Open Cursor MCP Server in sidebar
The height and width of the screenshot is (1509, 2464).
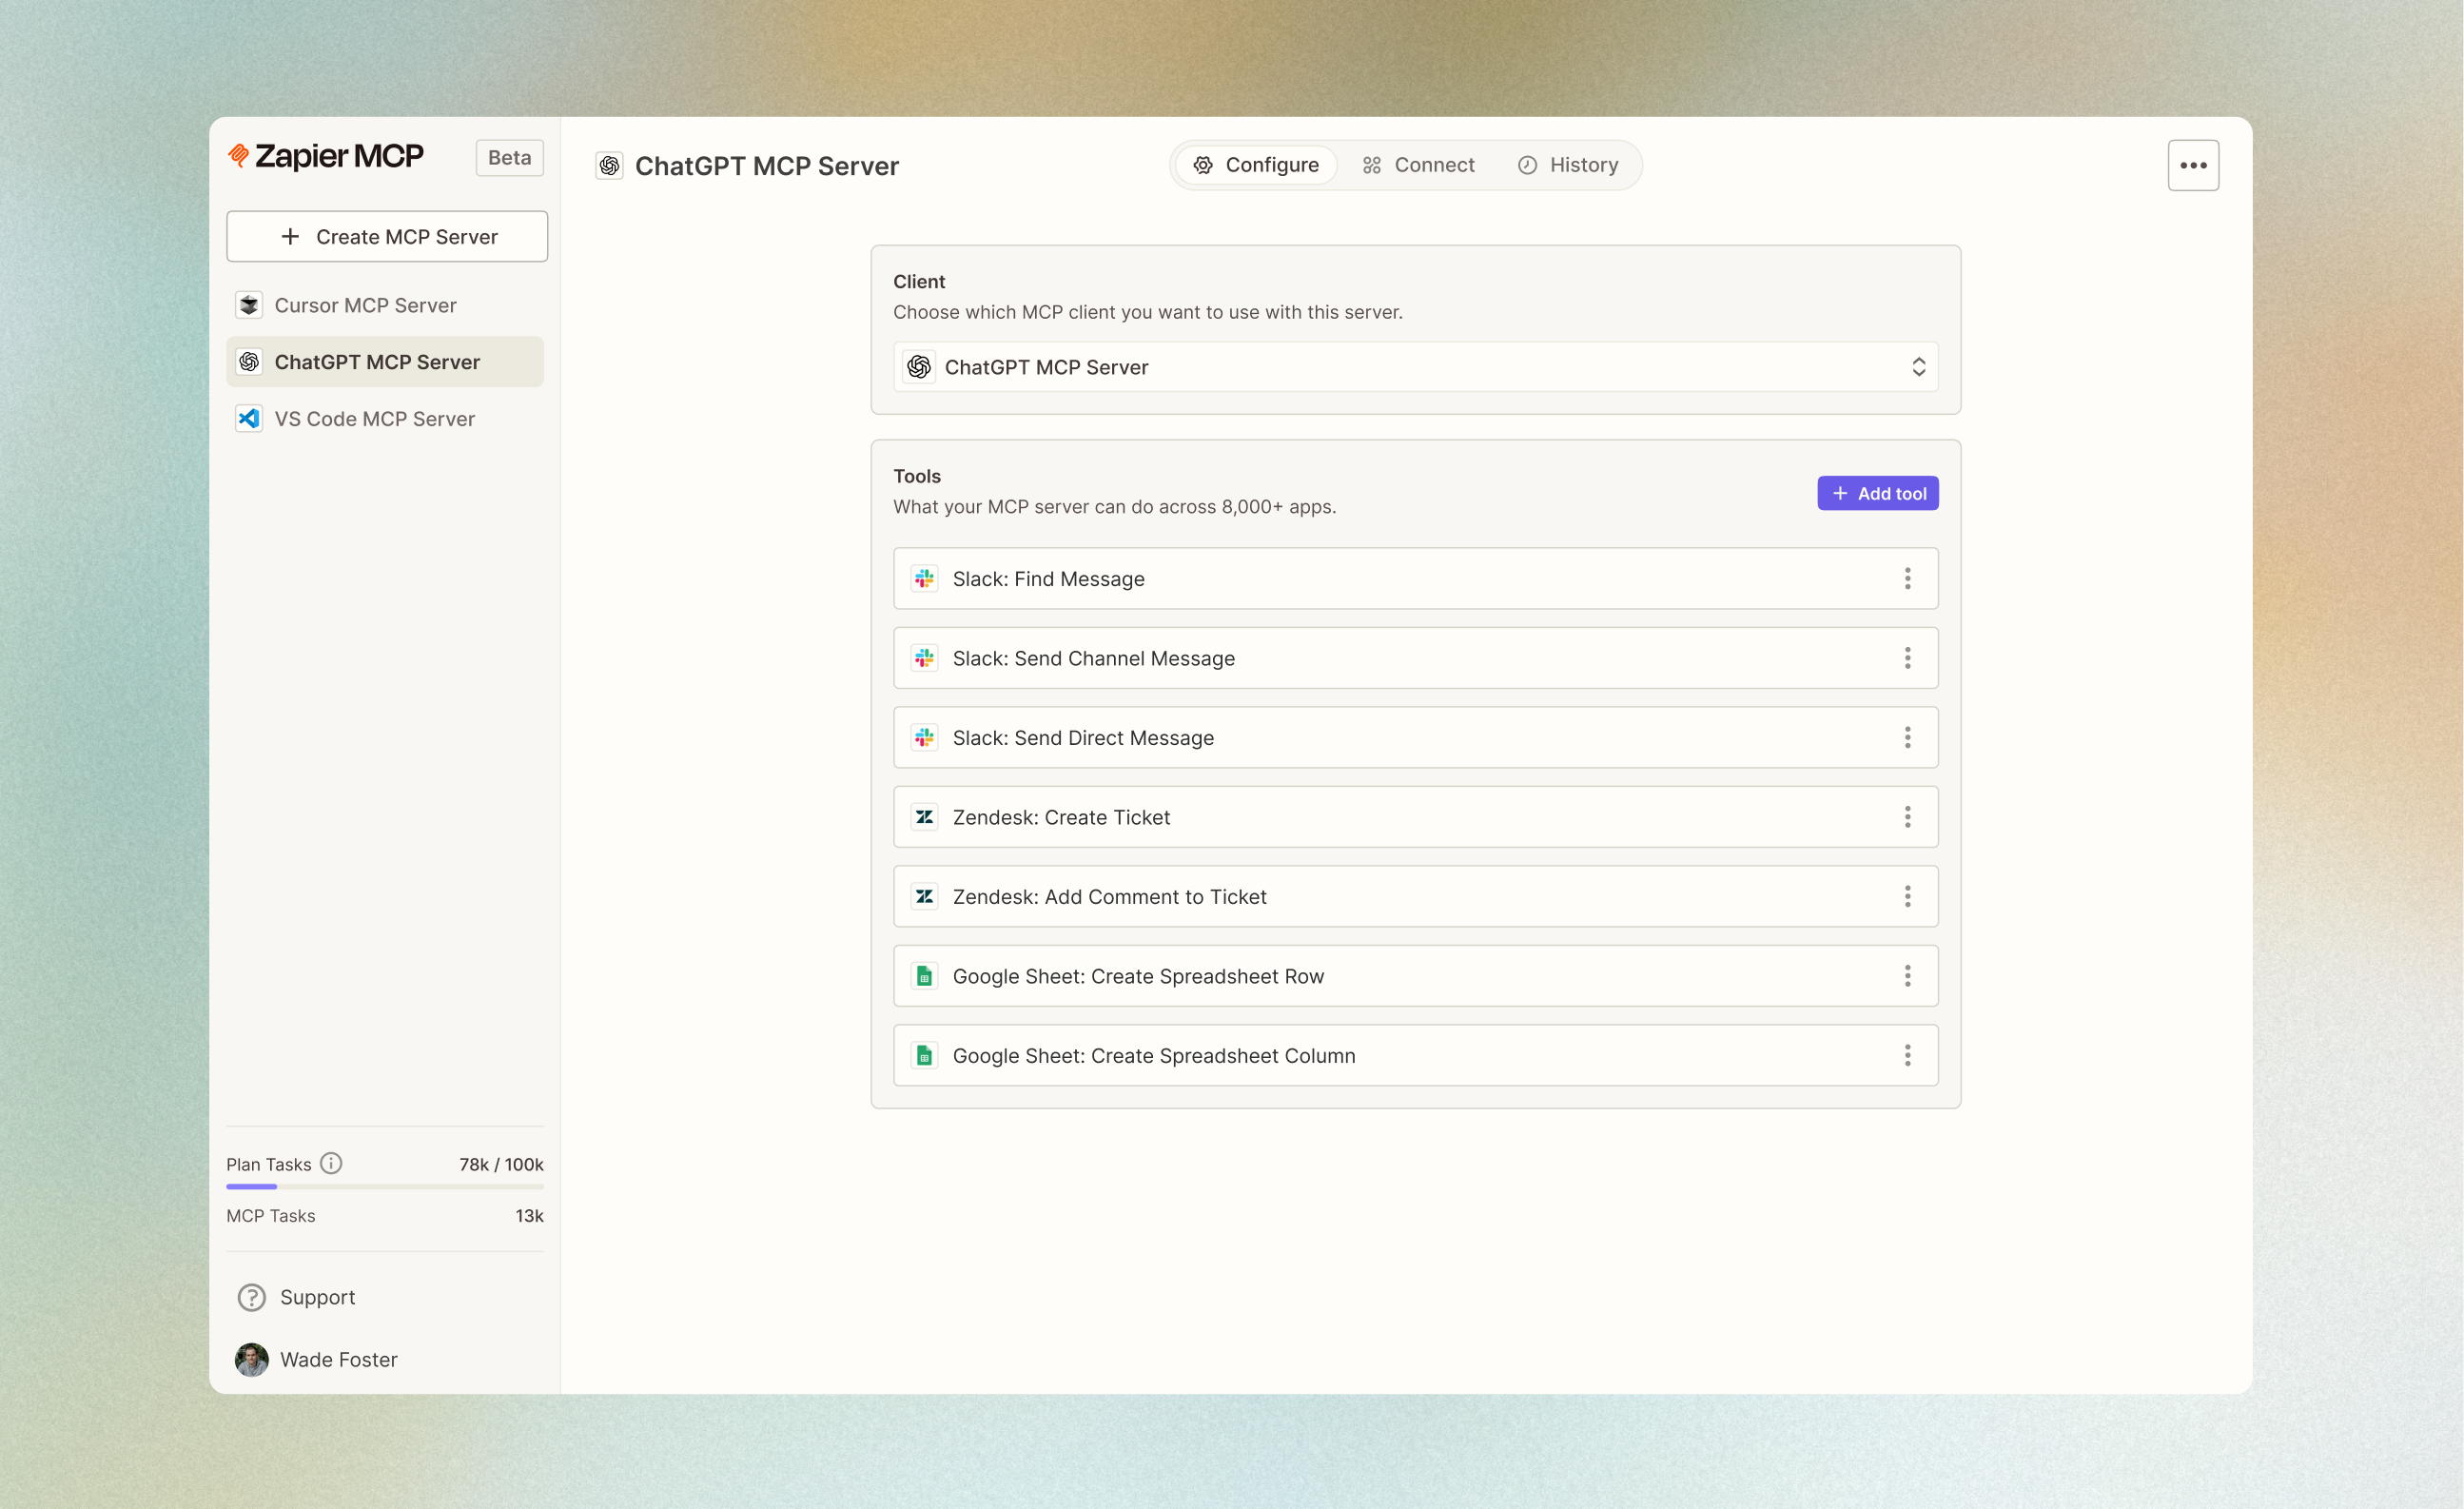point(385,305)
